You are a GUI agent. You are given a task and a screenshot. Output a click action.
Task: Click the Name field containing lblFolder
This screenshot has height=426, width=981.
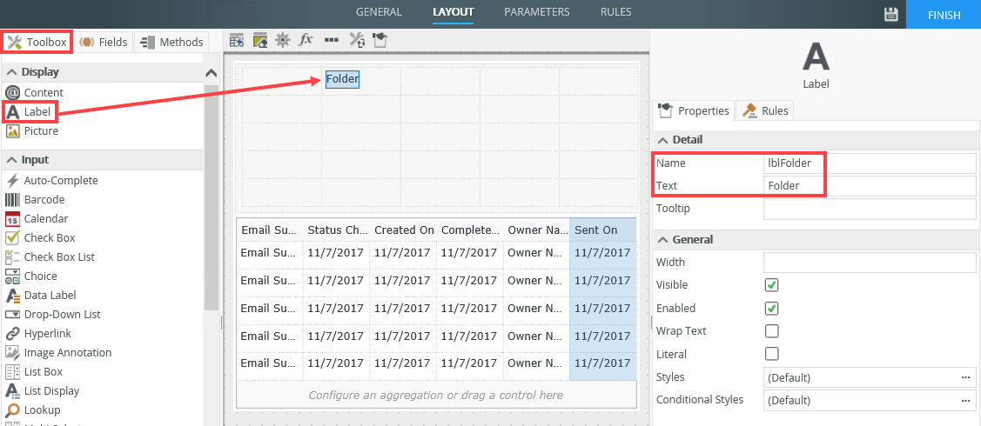[870, 163]
